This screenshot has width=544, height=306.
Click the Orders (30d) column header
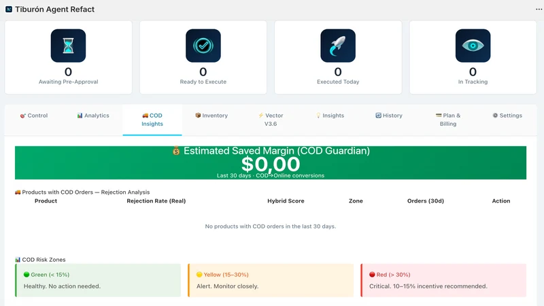point(426,201)
